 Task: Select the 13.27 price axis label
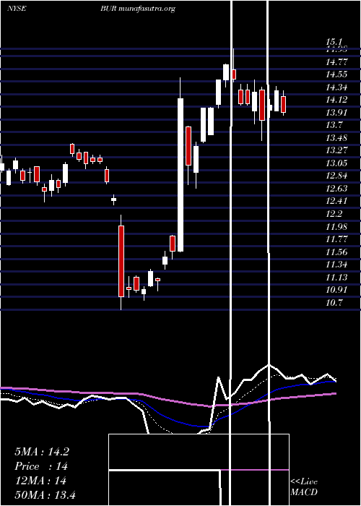tap(336, 150)
